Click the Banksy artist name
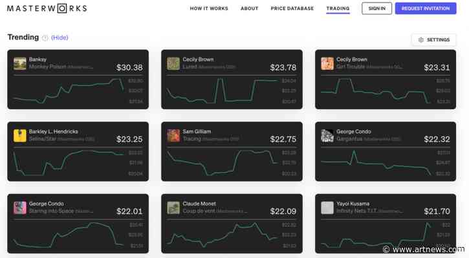Screen dimensions: 469x258 [x=38, y=59]
